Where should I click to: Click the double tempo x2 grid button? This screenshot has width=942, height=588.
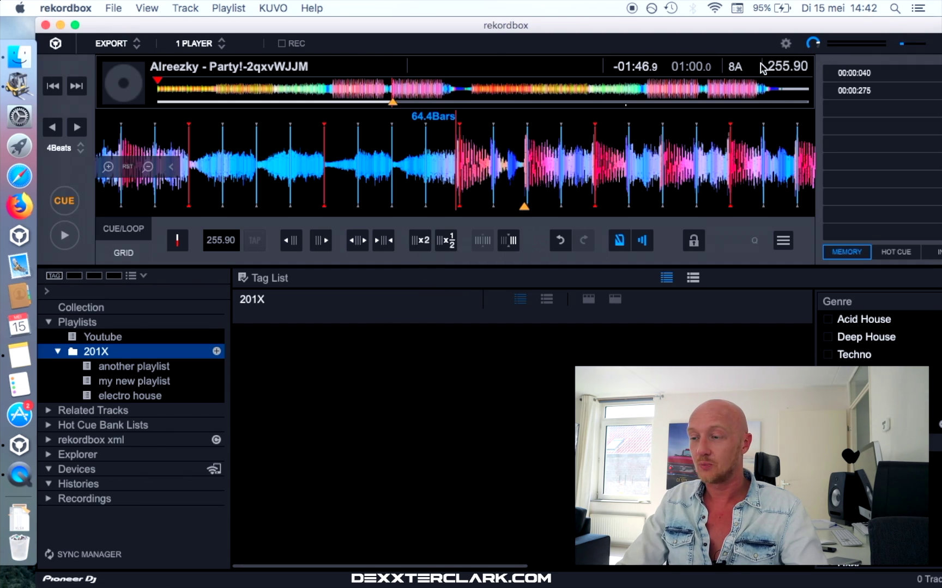[420, 240]
